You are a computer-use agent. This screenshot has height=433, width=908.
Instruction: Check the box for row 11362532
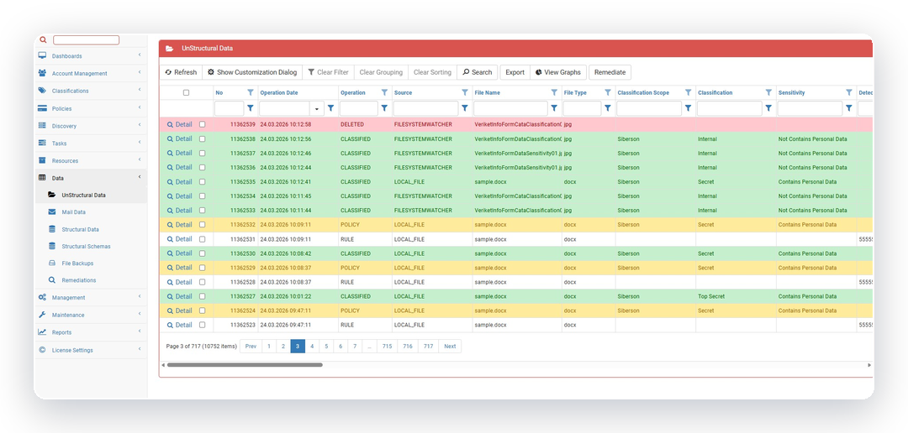(202, 224)
